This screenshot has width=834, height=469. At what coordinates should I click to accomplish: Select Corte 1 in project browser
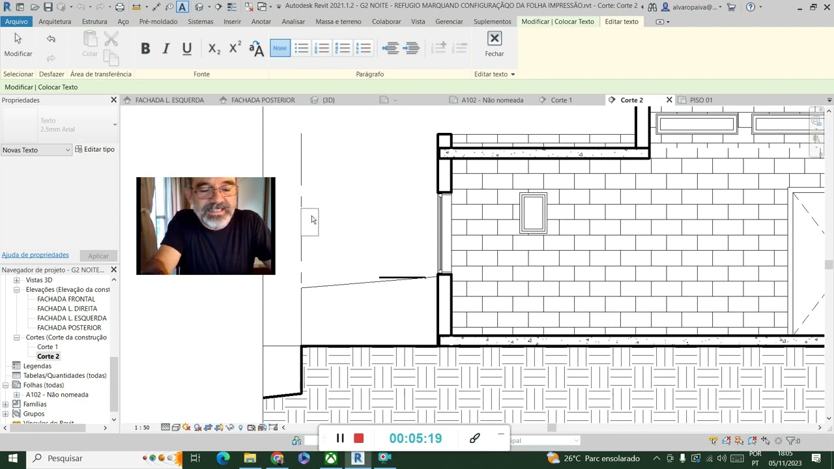click(48, 347)
